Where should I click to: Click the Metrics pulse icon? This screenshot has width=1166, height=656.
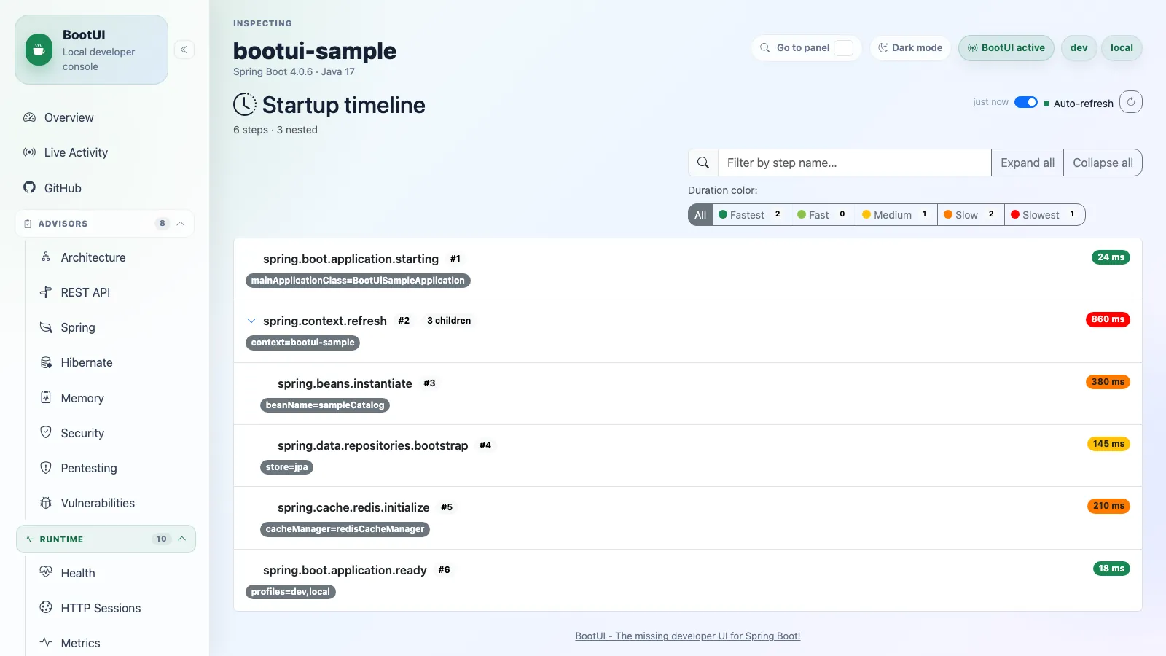(46, 642)
